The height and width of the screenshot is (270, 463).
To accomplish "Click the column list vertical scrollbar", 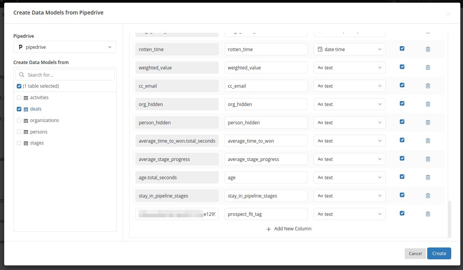I will pyautogui.click(x=450, y=219).
